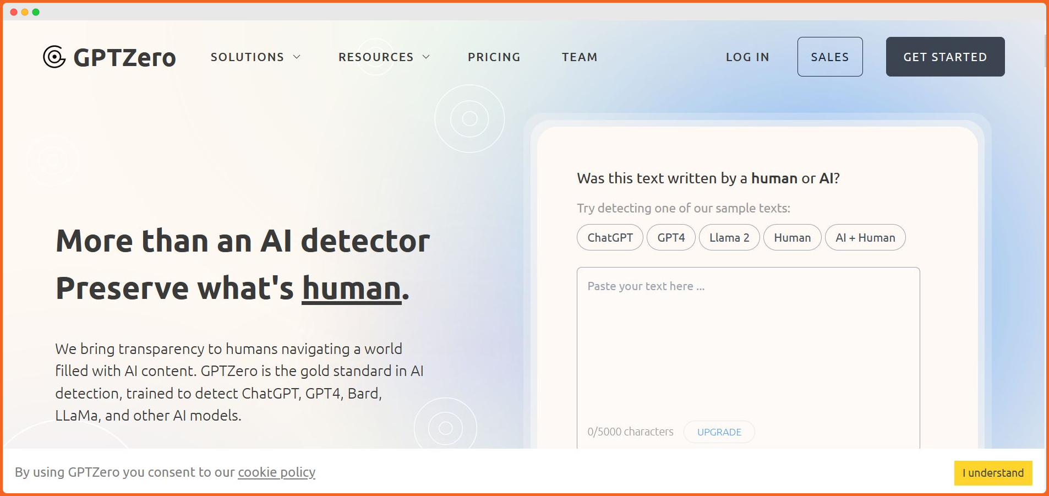Click the Upgrade button

[x=719, y=432]
